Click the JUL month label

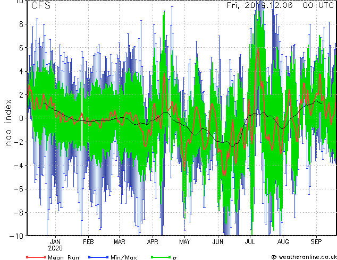250,242
